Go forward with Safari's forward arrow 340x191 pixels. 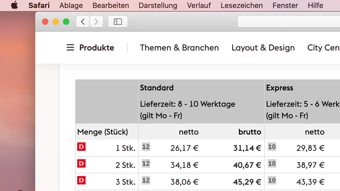click(96, 22)
